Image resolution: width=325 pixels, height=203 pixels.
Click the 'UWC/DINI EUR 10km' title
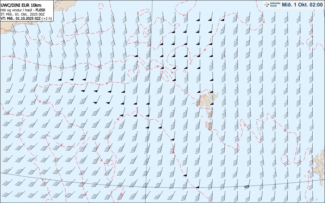click(x=21, y=6)
